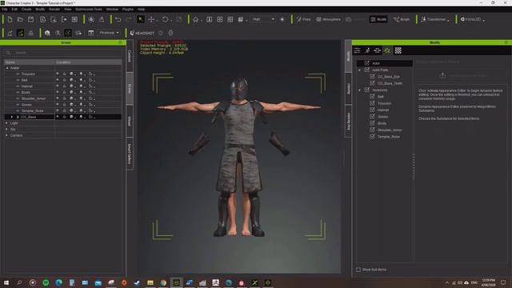The width and height of the screenshot is (512, 288).
Task: Select the Templar_Robe row in Scene tree
Action: pyautogui.click(x=62, y=110)
